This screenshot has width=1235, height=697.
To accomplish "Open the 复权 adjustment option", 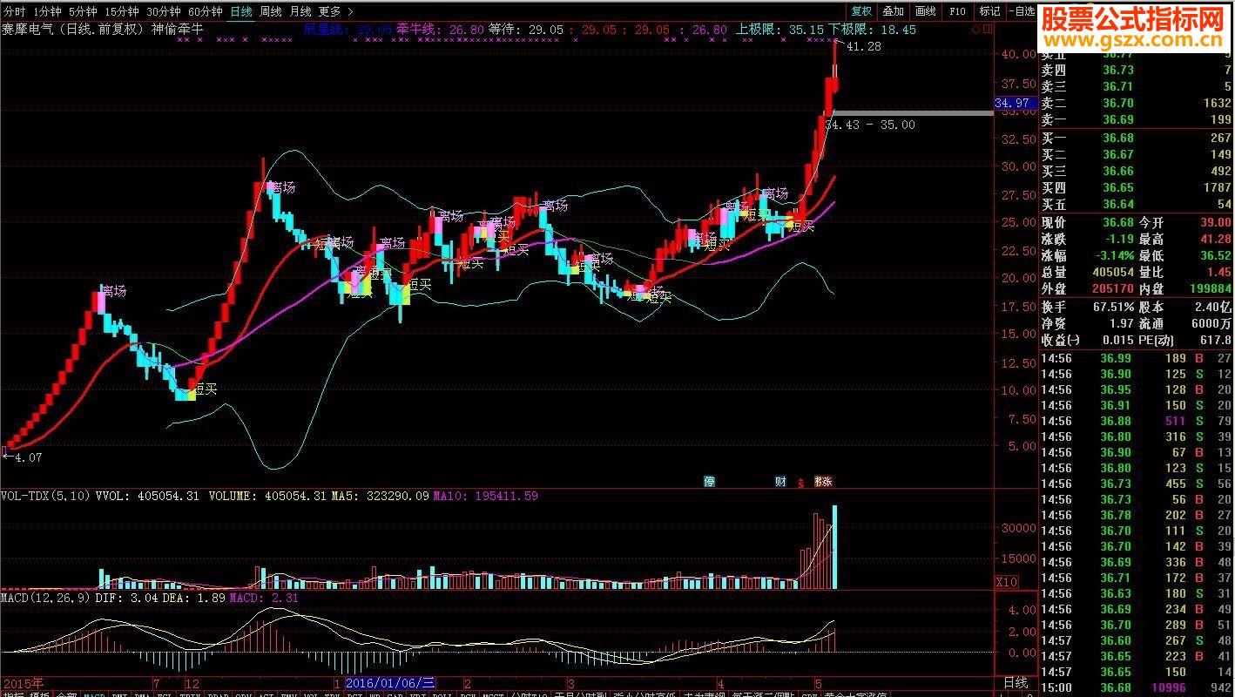I will coord(861,11).
